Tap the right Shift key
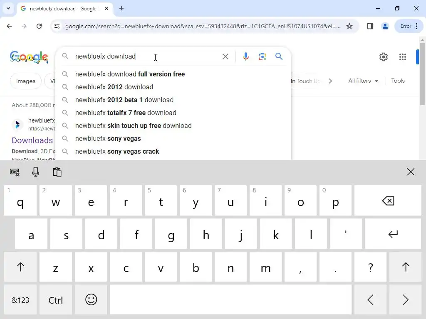This screenshot has height=319, width=426. (x=405, y=267)
